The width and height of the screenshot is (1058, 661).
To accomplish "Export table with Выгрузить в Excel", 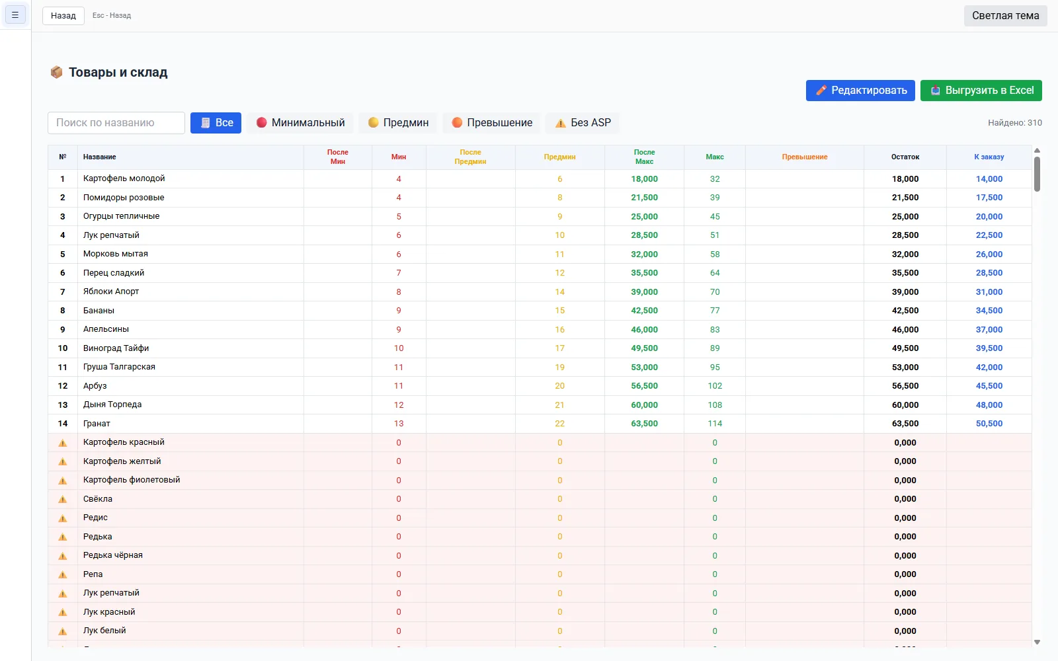I will pos(981,91).
